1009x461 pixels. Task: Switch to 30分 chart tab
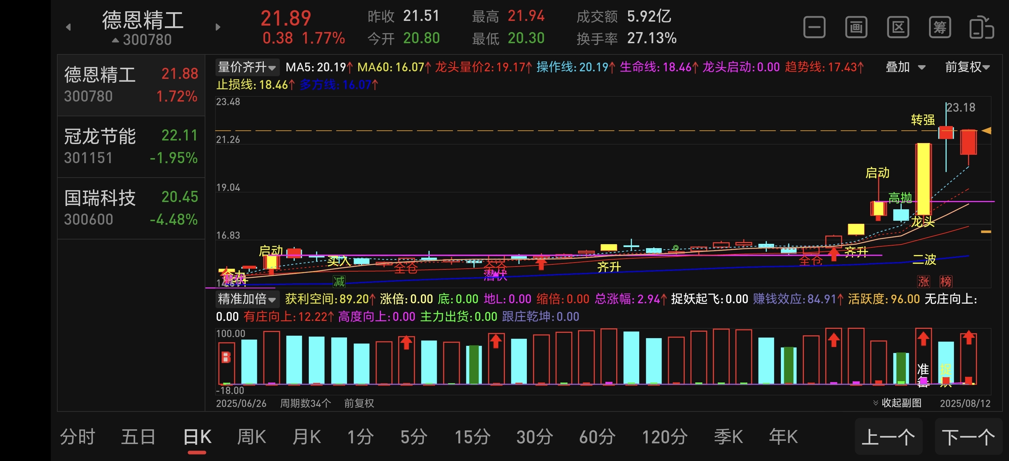pyautogui.click(x=535, y=437)
